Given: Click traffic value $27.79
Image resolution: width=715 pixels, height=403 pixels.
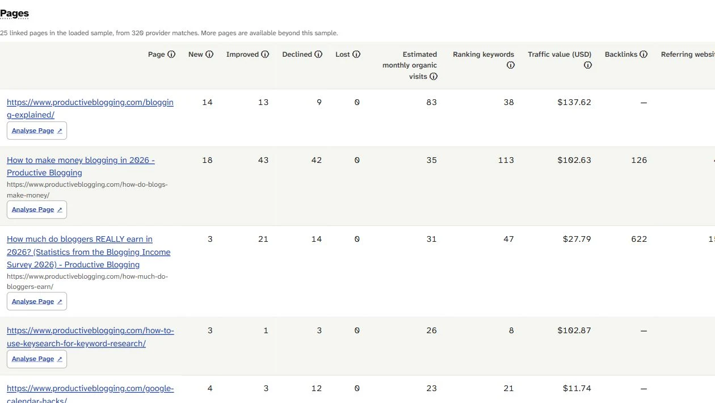Looking at the screenshot, I should point(577,239).
